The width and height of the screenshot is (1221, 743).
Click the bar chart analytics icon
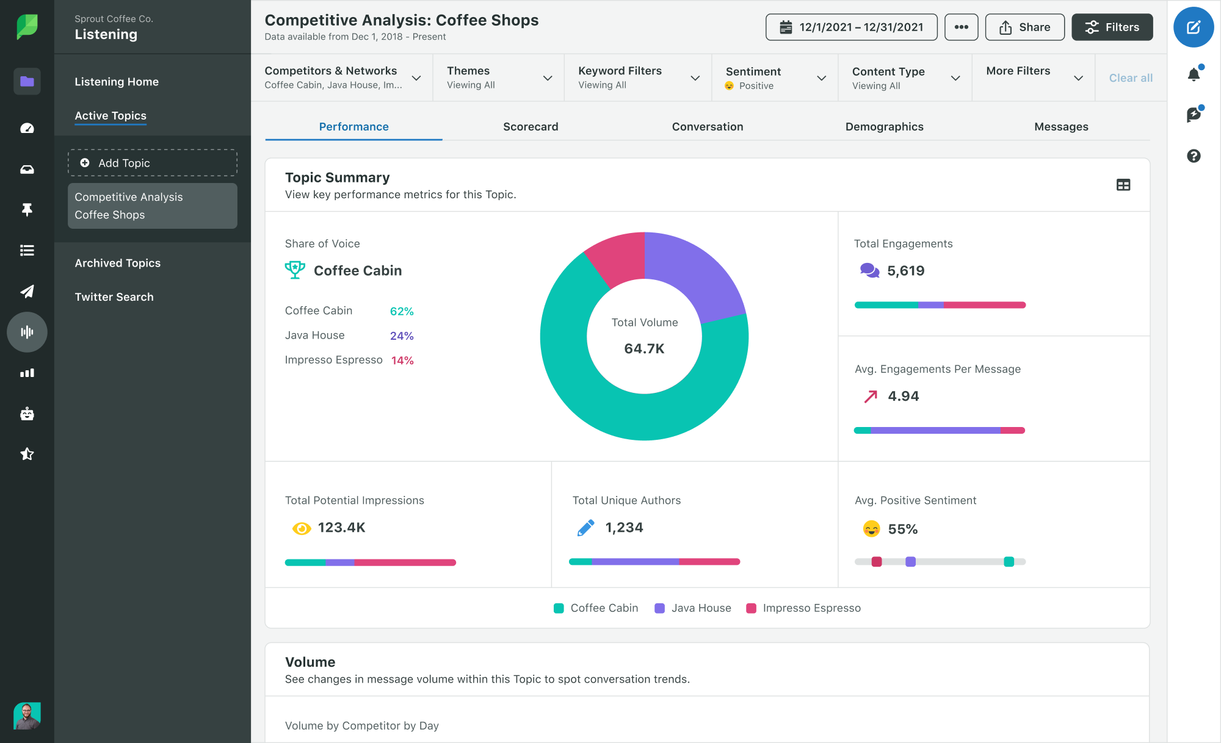pos(26,372)
